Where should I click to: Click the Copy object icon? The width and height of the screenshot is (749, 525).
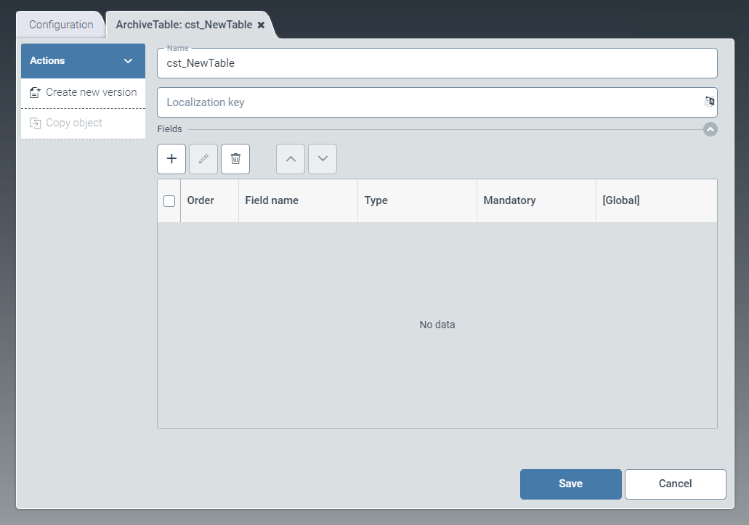click(x=35, y=123)
